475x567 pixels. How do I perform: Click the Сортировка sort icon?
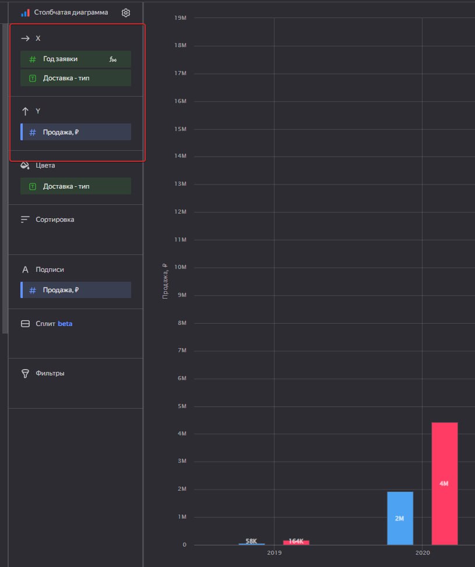click(x=25, y=219)
